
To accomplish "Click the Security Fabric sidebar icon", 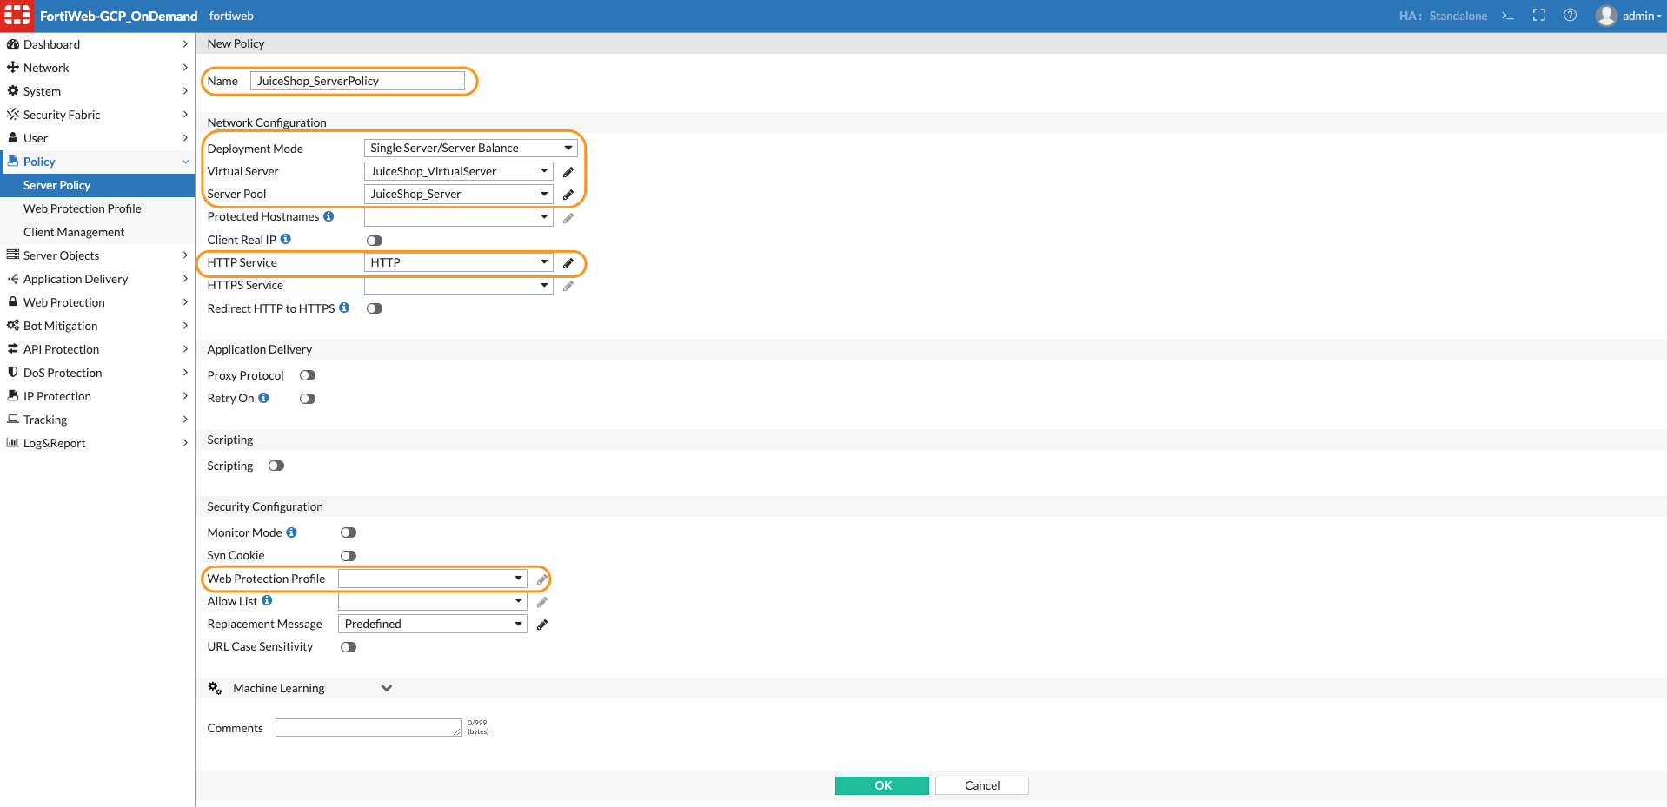I will (x=13, y=114).
